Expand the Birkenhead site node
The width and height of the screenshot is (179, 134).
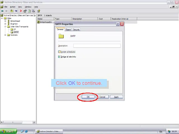[x=5, y=21]
